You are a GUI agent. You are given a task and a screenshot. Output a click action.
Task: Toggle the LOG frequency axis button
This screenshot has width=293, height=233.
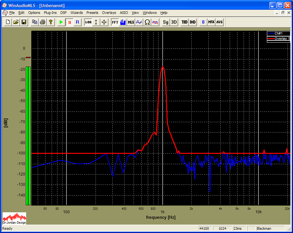(88, 22)
